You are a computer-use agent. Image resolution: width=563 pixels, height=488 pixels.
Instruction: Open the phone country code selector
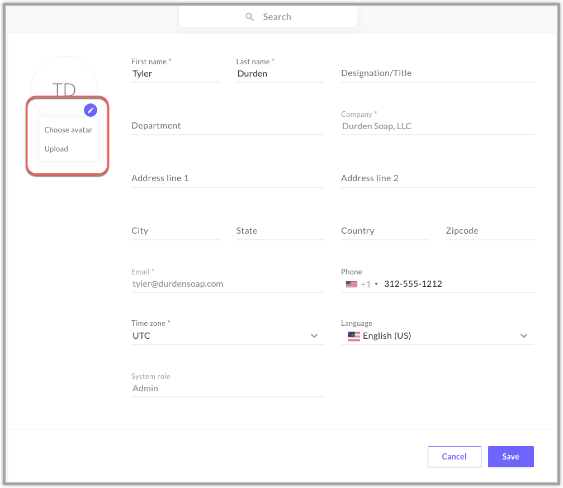coord(376,283)
